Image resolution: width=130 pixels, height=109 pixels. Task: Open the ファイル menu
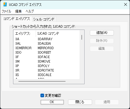[6, 11]
